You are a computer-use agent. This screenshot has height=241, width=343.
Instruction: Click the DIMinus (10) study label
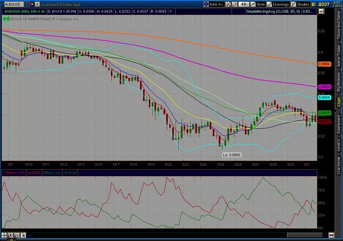[14, 173]
